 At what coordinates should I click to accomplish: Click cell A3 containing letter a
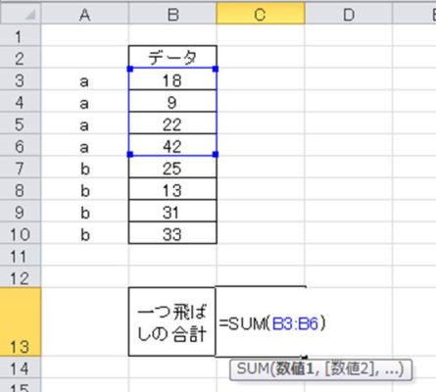click(85, 79)
